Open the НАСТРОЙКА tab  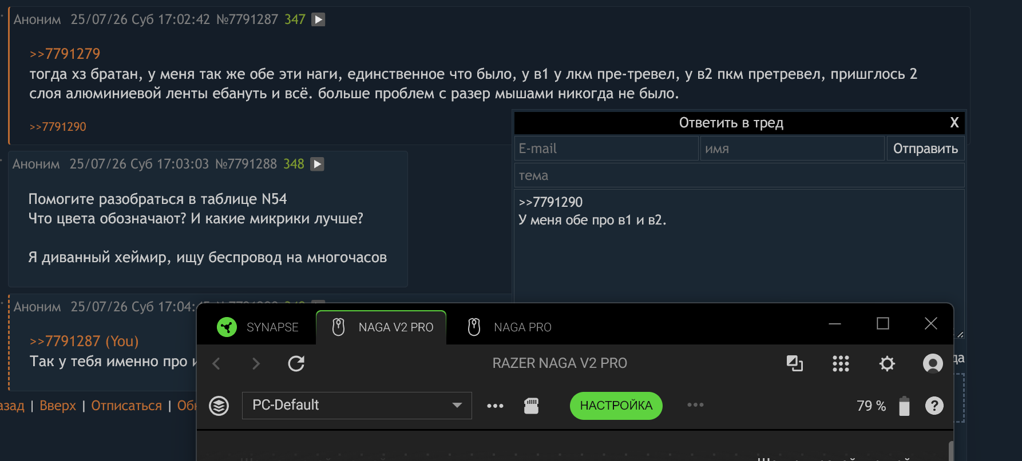pos(616,406)
